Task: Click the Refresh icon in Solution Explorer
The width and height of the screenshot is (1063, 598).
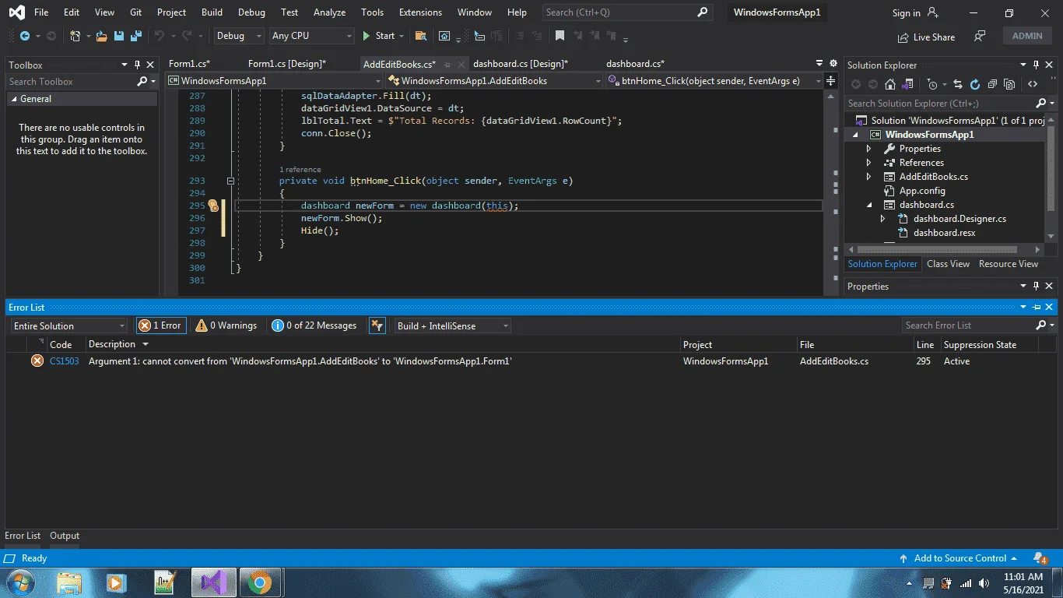Action: (x=975, y=84)
